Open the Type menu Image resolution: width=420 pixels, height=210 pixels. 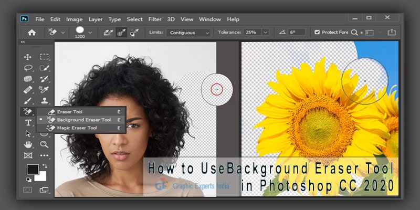coord(114,19)
